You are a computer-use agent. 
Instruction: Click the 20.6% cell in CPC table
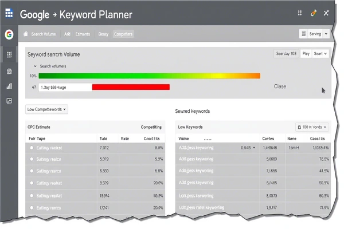click(x=158, y=183)
